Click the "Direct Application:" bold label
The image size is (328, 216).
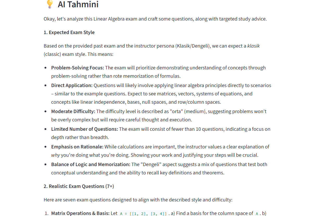coord(72,86)
